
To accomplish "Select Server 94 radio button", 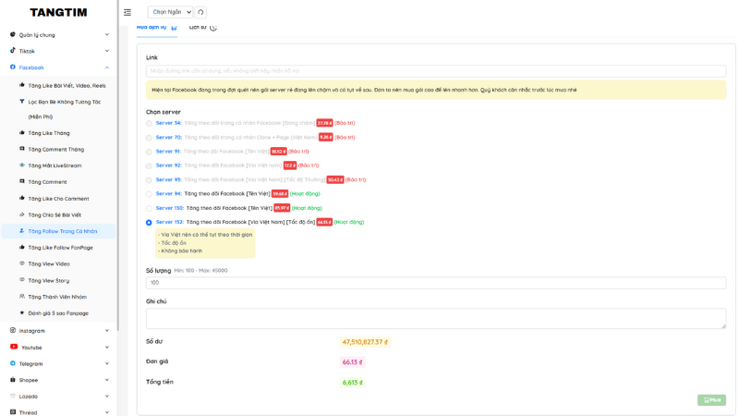I will 149,194.
